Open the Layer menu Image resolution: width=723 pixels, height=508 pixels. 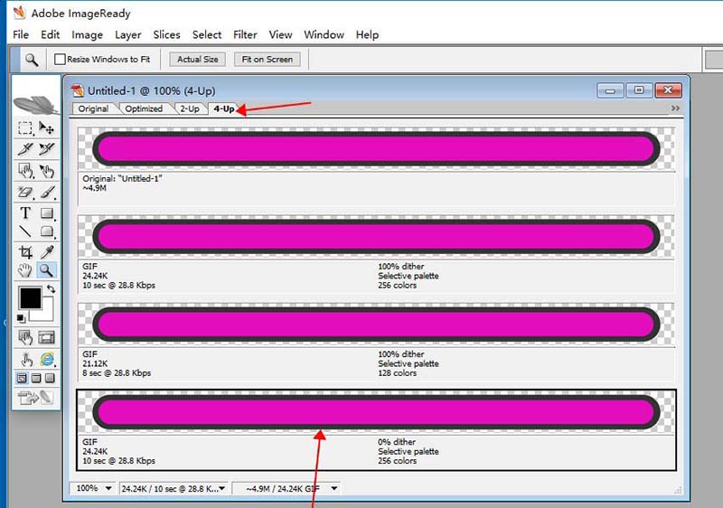pos(127,34)
